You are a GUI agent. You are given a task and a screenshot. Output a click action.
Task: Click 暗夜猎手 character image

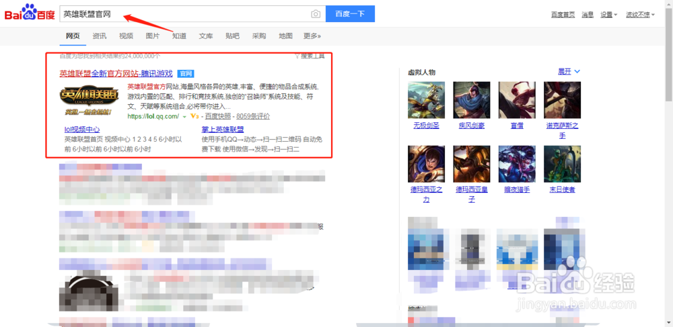tap(517, 164)
